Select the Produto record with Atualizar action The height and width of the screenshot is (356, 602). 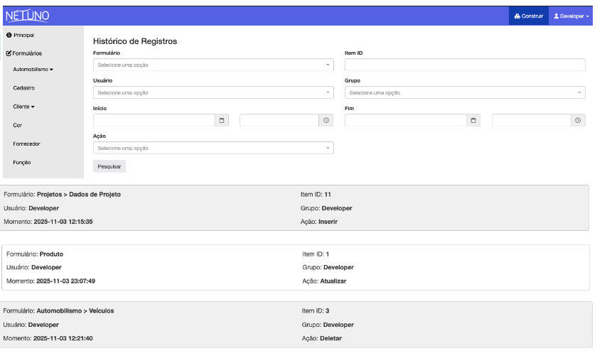pos(295,267)
